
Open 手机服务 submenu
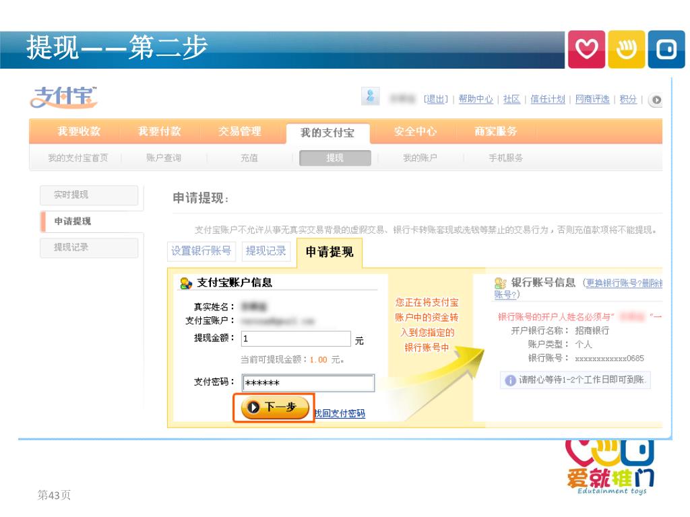click(x=505, y=158)
